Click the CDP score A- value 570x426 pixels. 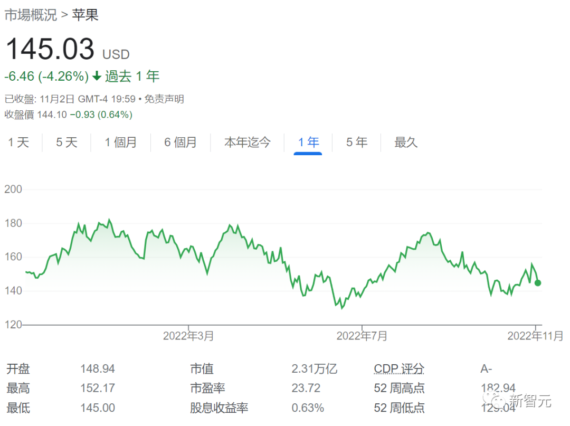486,369
